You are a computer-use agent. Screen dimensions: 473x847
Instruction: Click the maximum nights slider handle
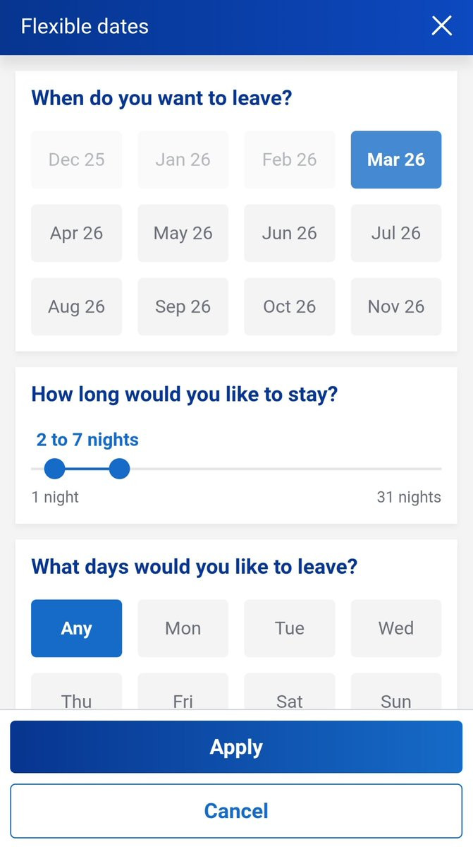120,469
